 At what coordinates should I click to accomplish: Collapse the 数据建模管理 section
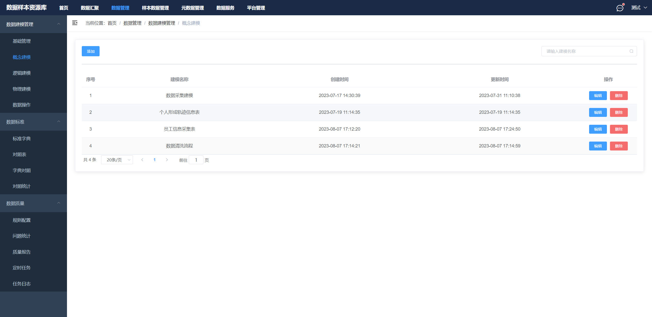click(x=33, y=24)
